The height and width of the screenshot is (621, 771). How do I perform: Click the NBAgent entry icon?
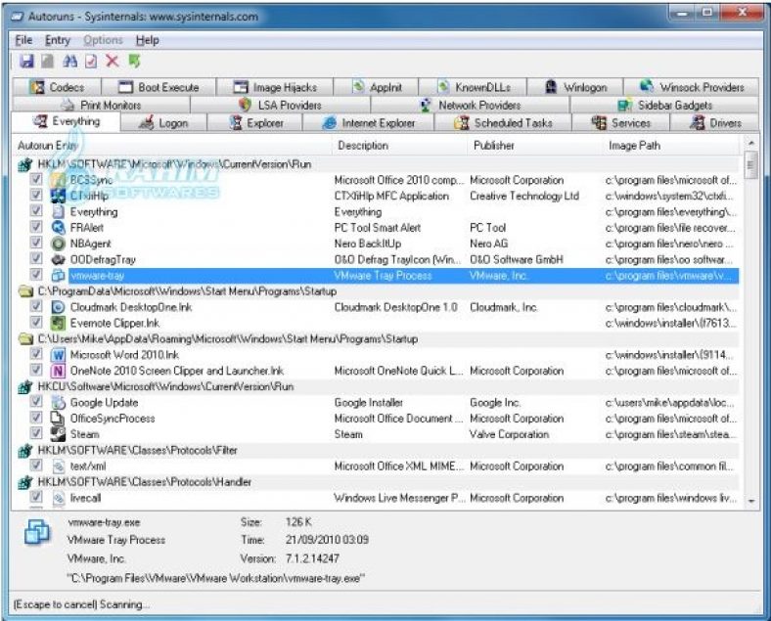58,244
